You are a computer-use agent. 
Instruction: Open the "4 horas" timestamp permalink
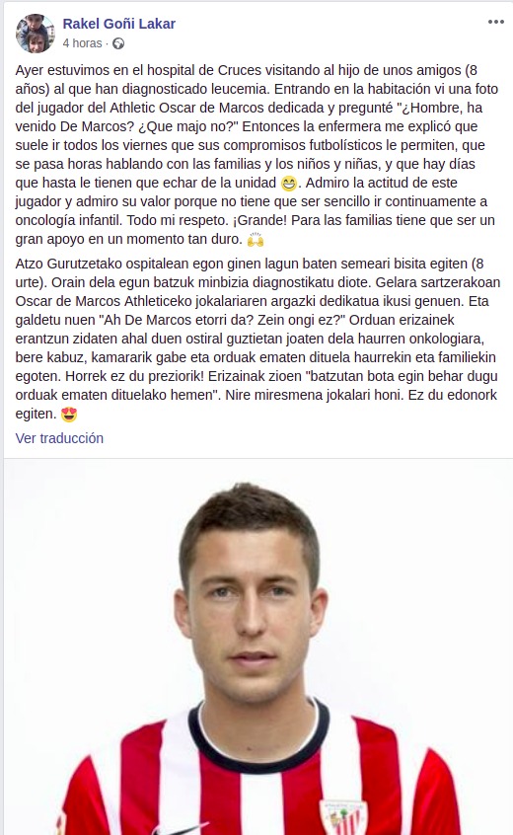pyautogui.click(x=82, y=43)
